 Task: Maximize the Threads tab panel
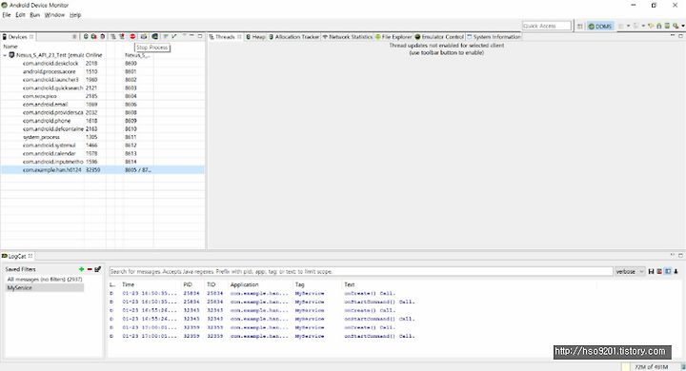pos(680,36)
